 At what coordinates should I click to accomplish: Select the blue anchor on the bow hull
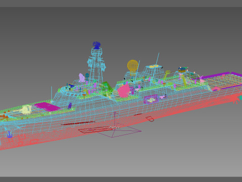(x=10, y=134)
